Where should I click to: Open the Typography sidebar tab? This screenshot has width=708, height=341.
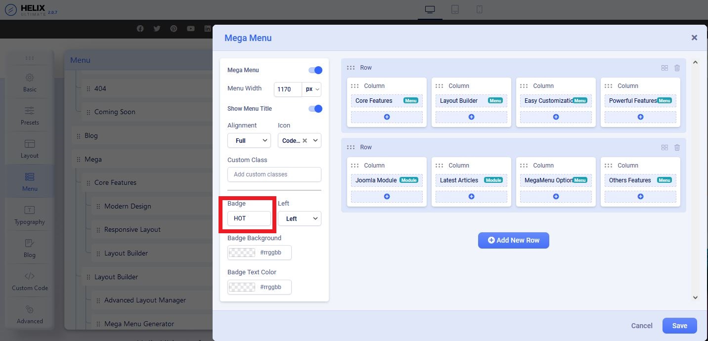30,215
